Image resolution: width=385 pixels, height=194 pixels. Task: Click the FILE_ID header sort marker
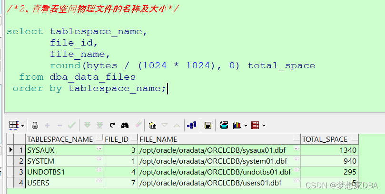(x=134, y=138)
